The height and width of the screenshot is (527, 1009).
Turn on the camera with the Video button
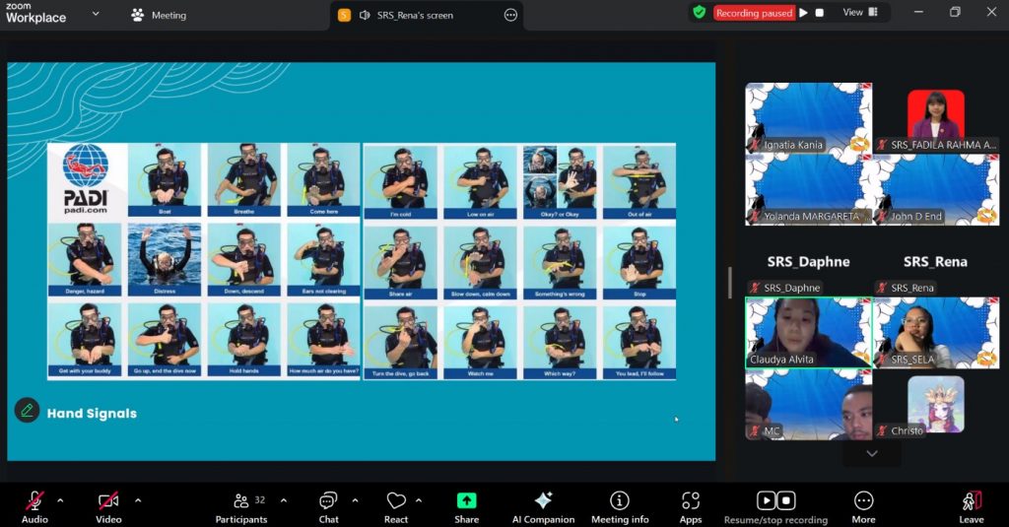pos(108,506)
